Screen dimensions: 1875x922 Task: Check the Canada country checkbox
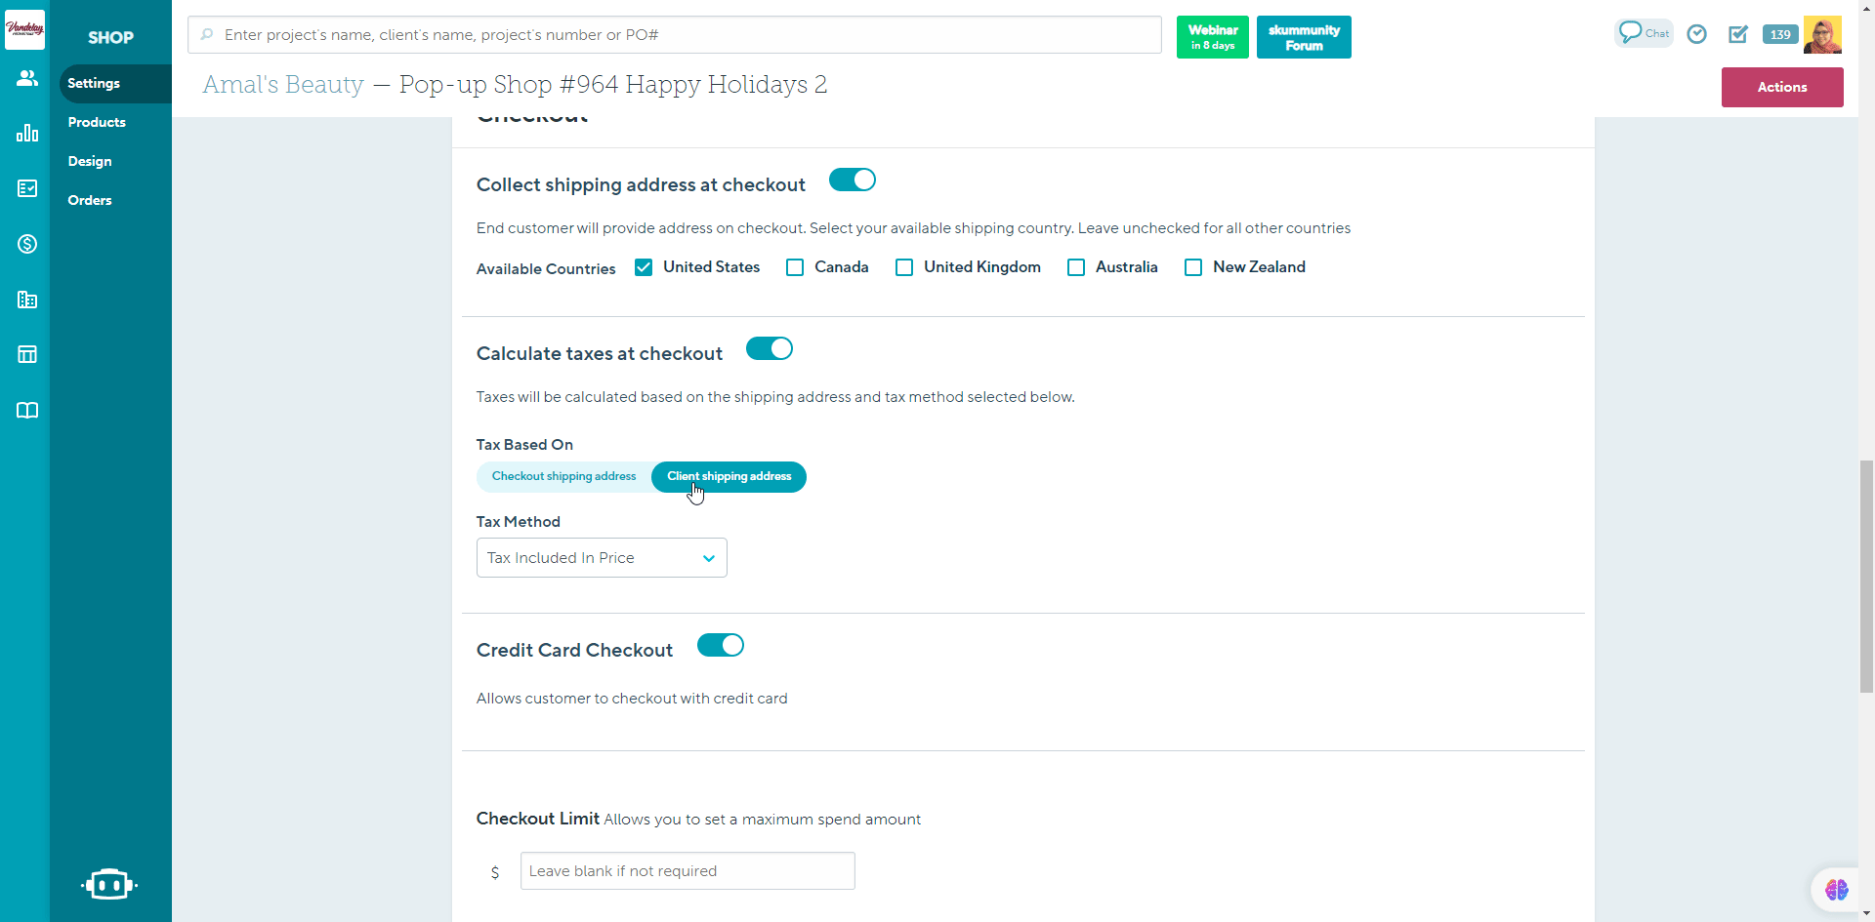(795, 267)
